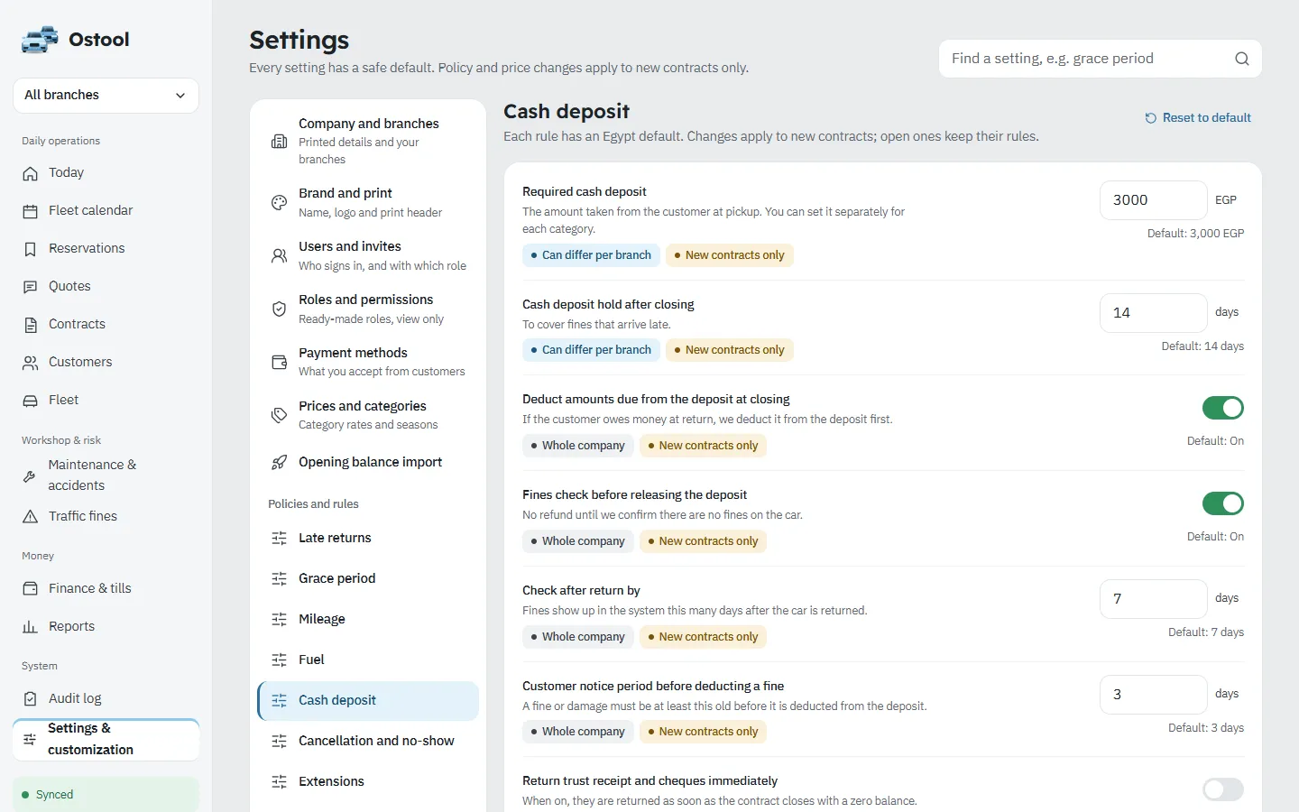The image size is (1299, 812).
Task: Click the Check after return by days field
Action: tap(1153, 599)
